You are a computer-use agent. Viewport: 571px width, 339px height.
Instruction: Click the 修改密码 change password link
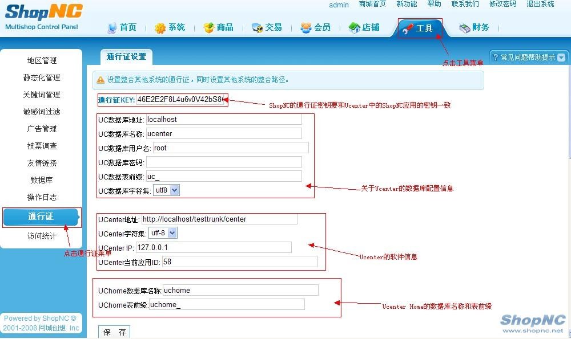click(502, 4)
